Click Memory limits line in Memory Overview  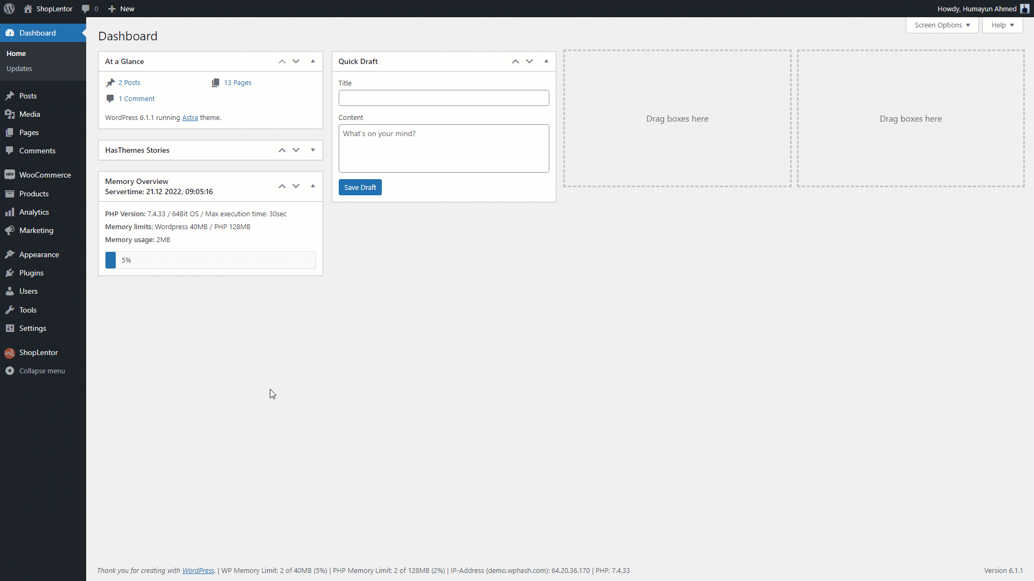pos(178,226)
